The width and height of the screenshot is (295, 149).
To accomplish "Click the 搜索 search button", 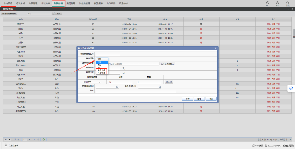I will pos(57,14).
